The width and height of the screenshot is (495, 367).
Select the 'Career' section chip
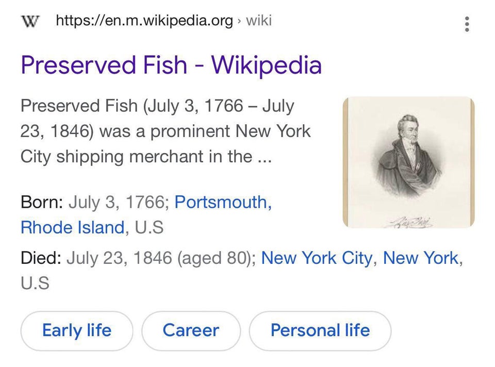[191, 331]
